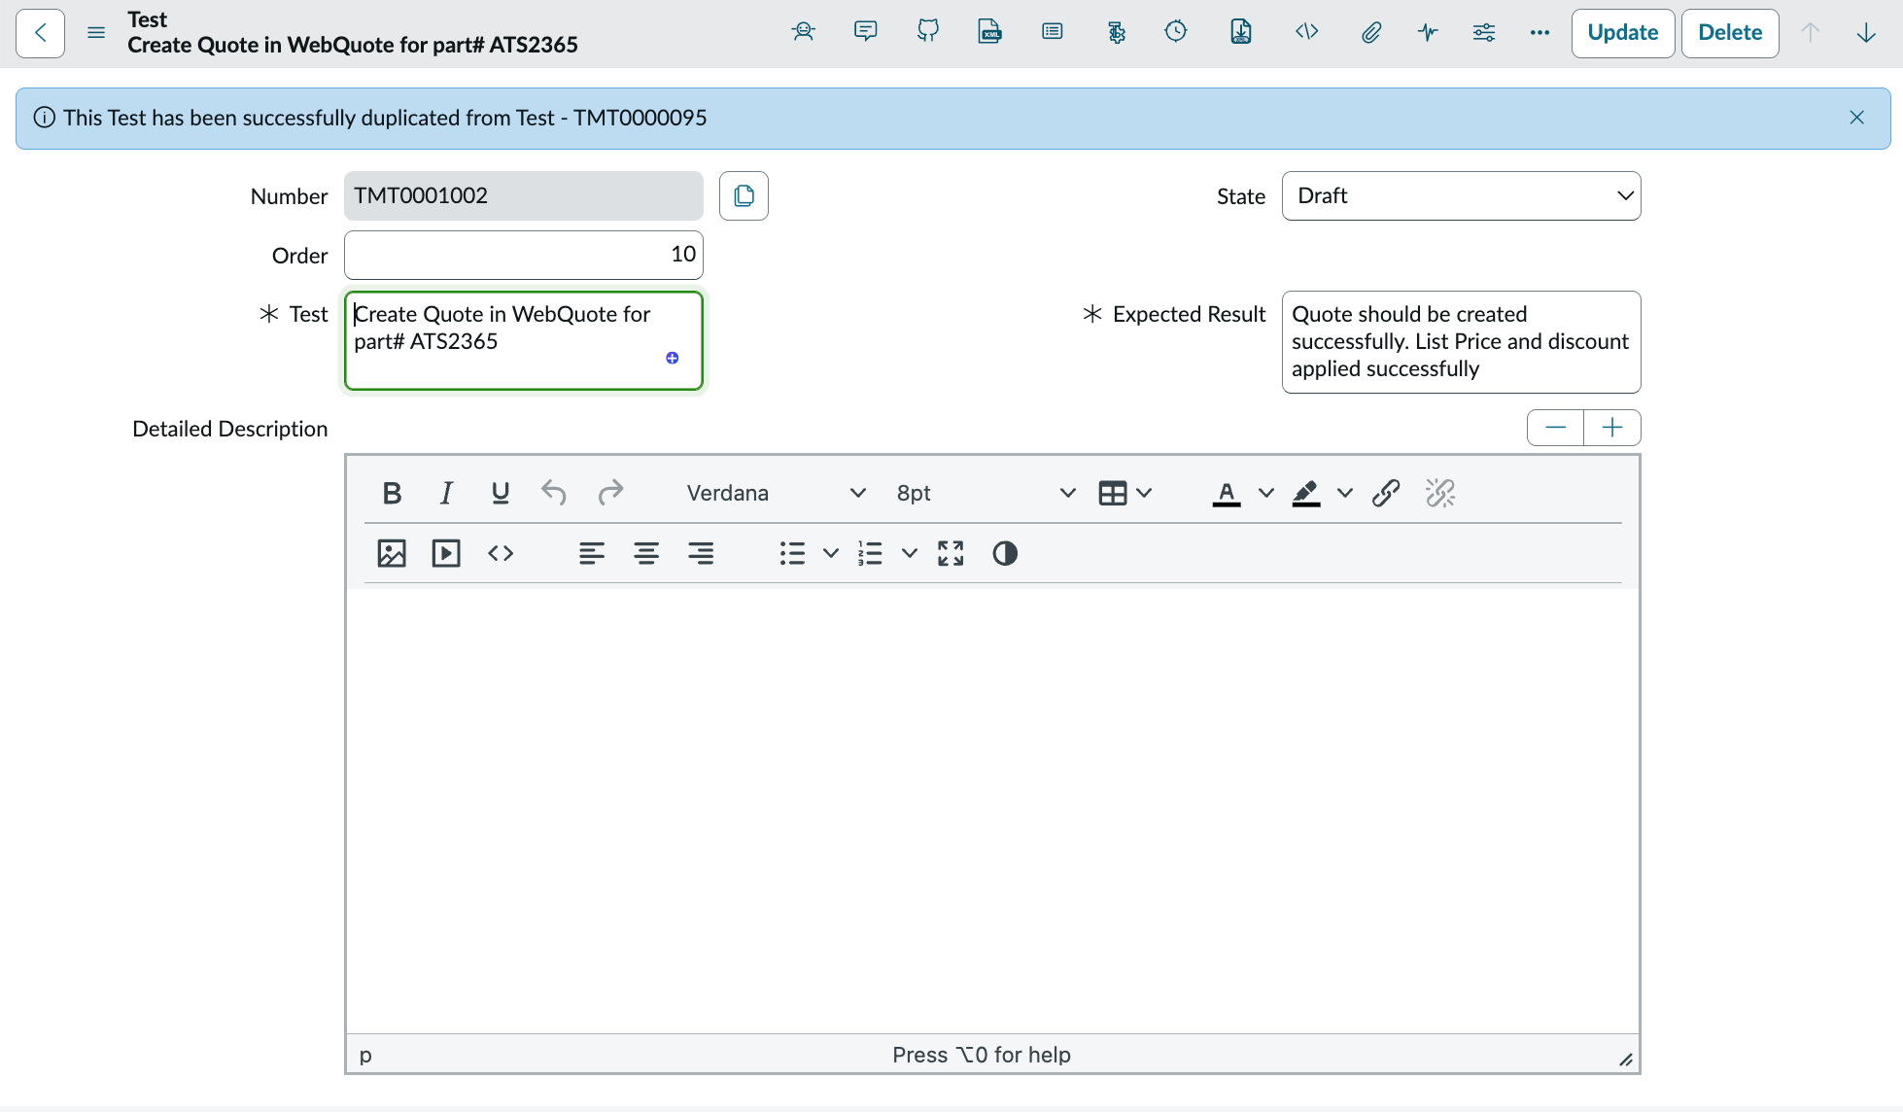The width and height of the screenshot is (1903, 1112).
Task: Open the comments chat icon
Action: 865,32
